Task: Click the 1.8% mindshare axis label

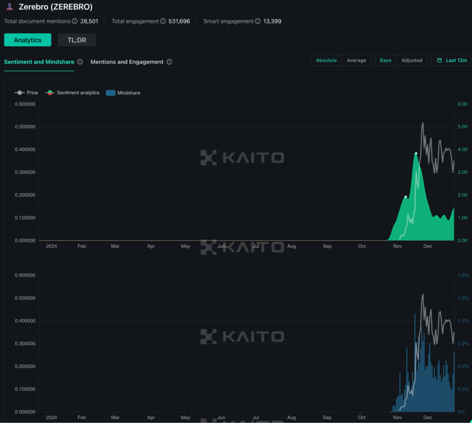Action: [x=463, y=275]
